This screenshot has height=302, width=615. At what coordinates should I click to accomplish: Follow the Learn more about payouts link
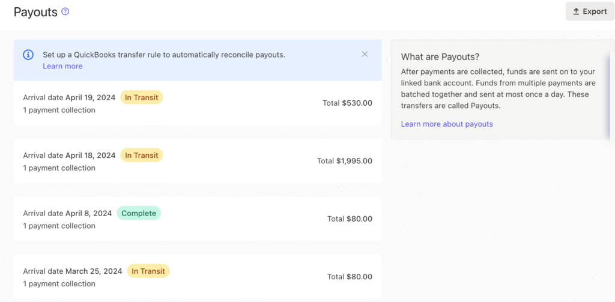446,124
